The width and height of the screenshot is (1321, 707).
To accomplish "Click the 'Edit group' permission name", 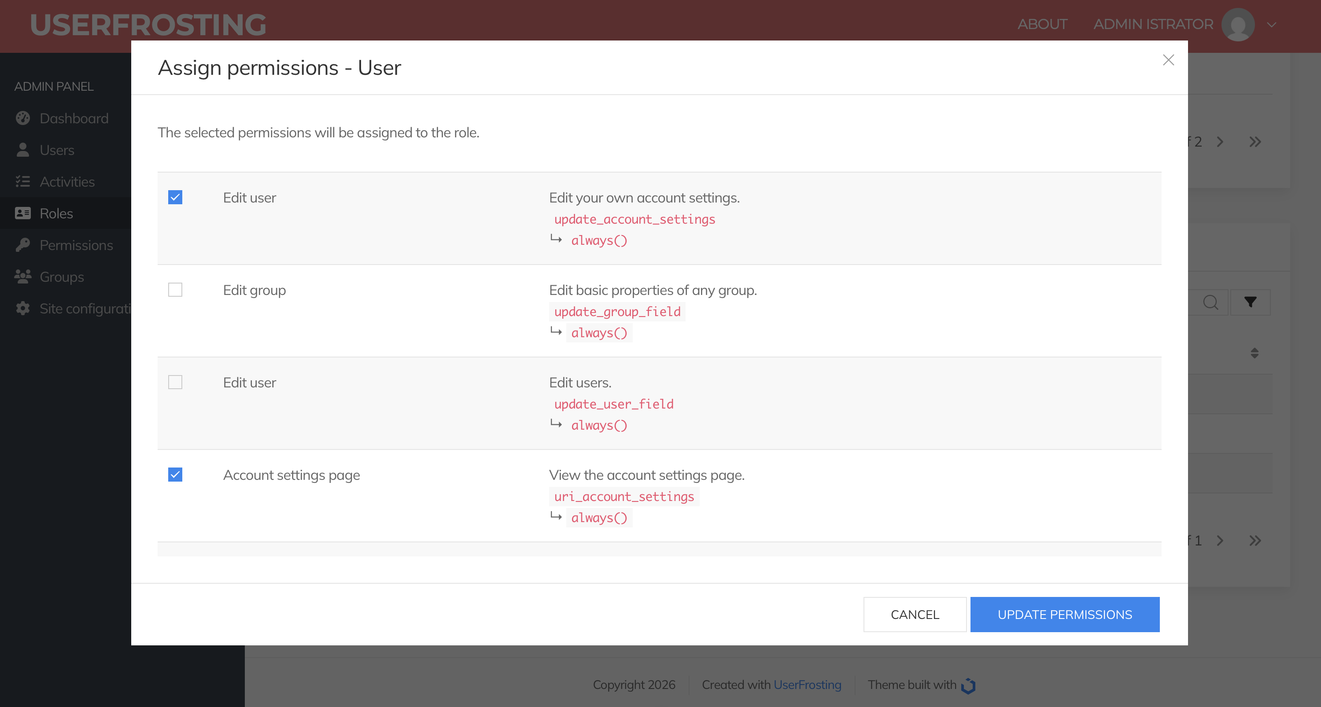I will pyautogui.click(x=255, y=290).
